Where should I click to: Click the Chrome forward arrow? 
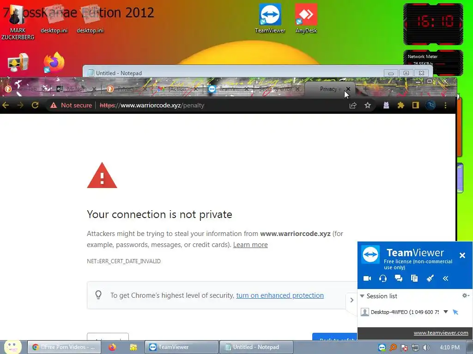coord(20,105)
